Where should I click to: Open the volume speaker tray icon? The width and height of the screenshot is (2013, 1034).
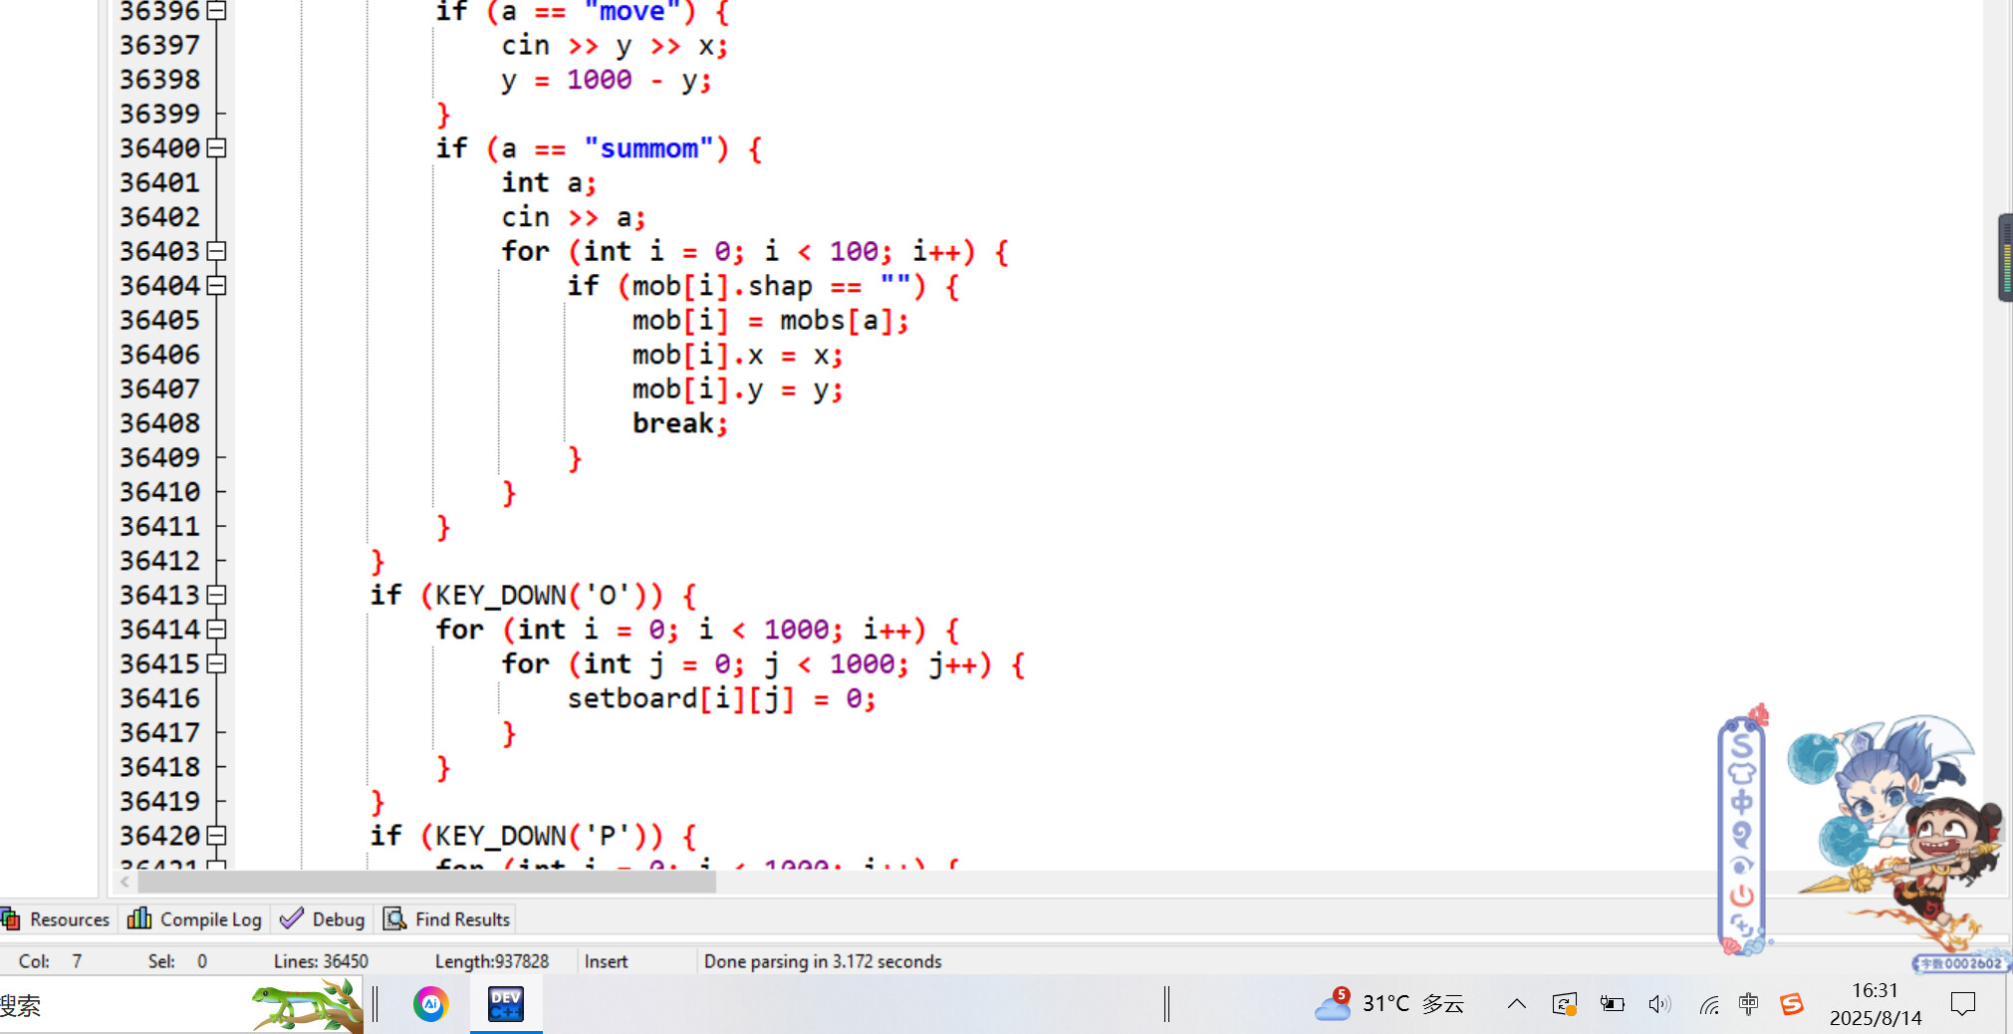[x=1658, y=1004]
